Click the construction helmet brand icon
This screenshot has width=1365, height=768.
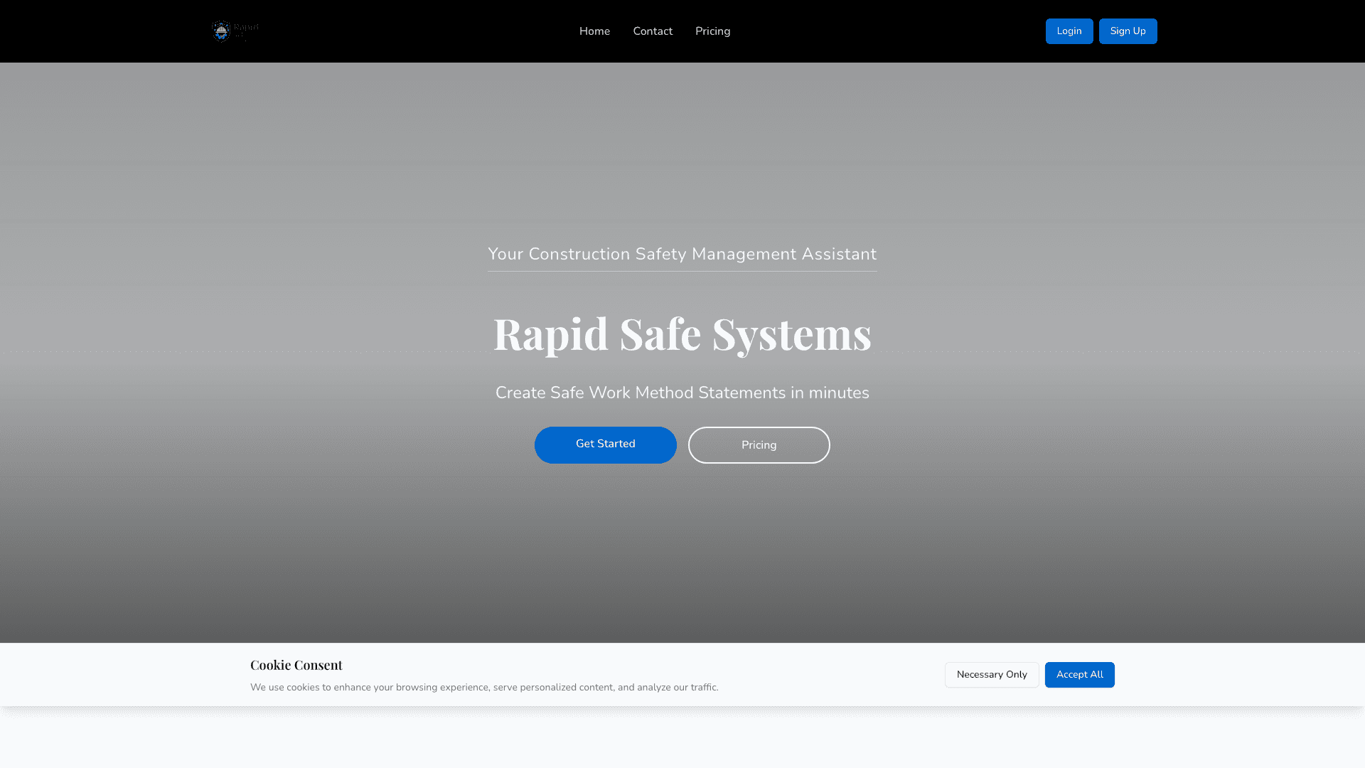tap(222, 31)
